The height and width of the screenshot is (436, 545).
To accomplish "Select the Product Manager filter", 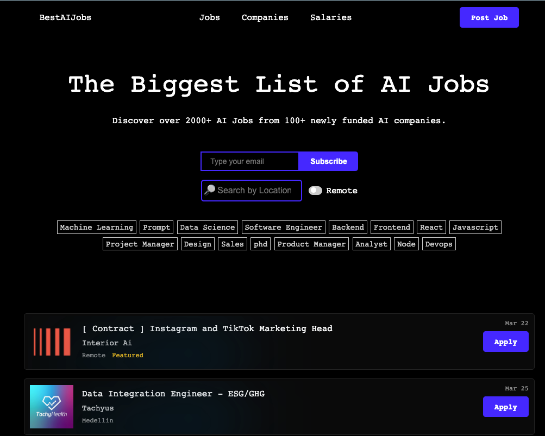I will [311, 244].
